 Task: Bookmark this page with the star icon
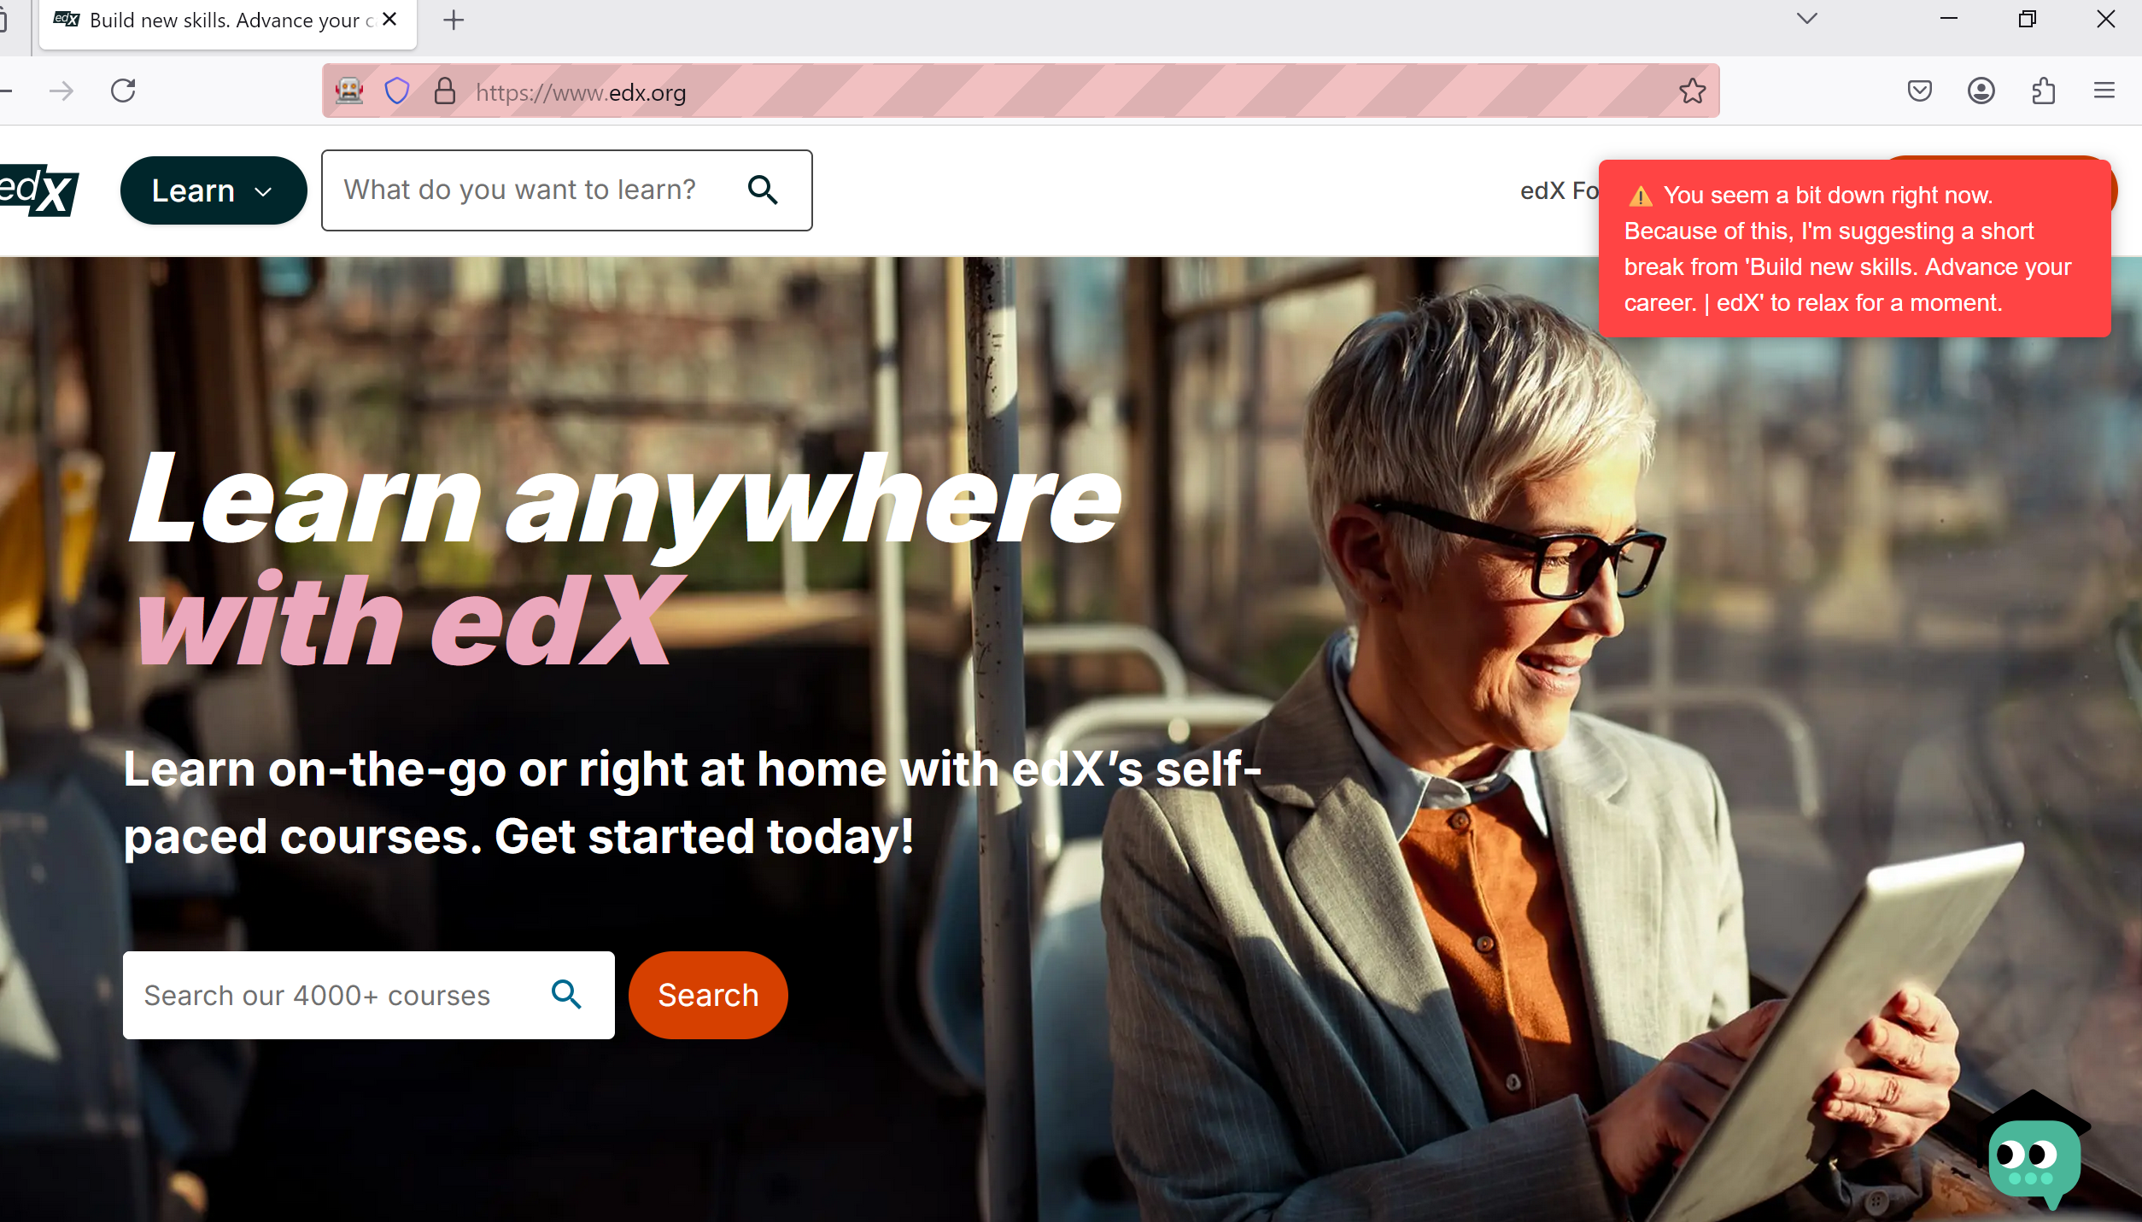tap(1692, 91)
